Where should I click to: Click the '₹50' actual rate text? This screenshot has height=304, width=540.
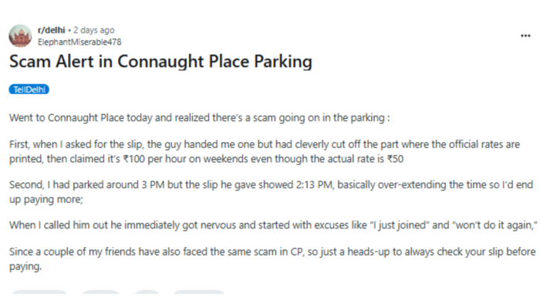click(395, 159)
